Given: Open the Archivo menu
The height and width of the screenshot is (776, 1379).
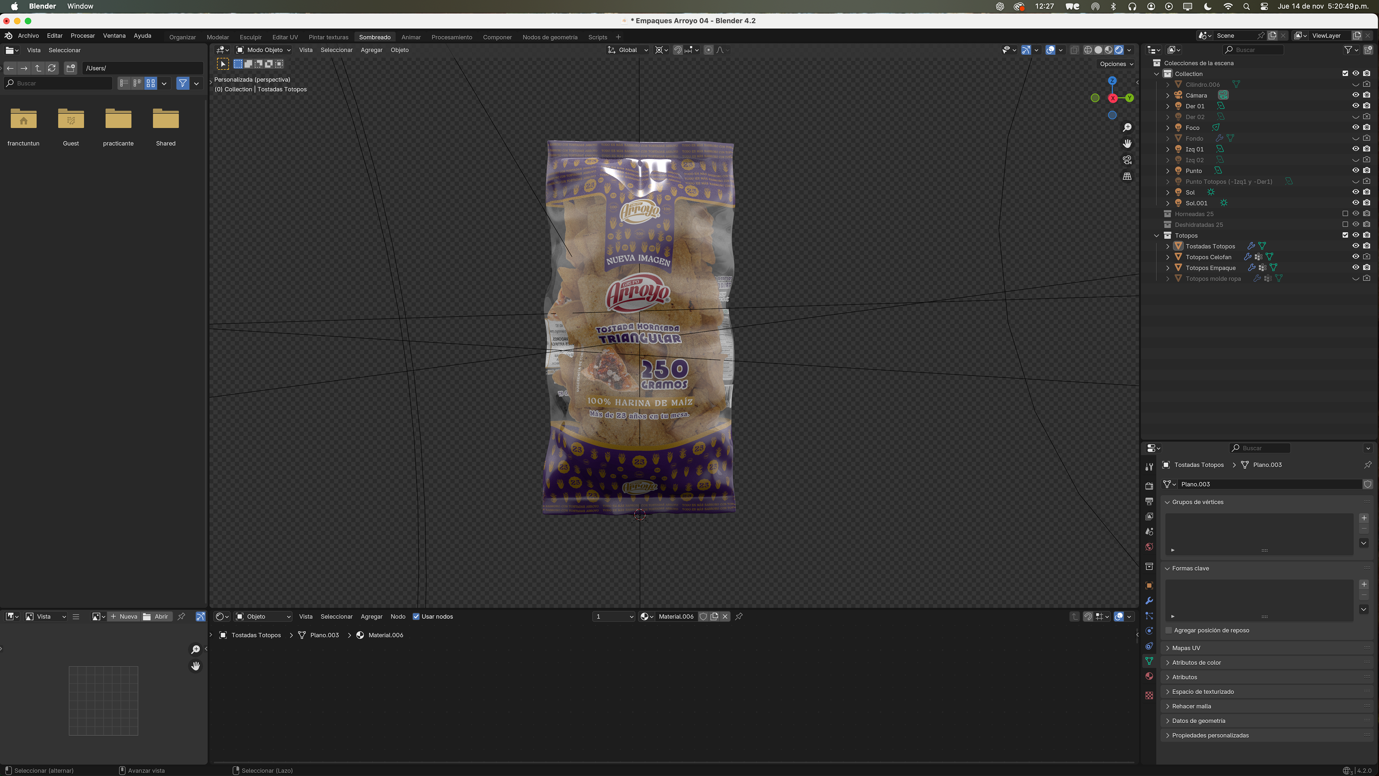Looking at the screenshot, I should pos(28,36).
